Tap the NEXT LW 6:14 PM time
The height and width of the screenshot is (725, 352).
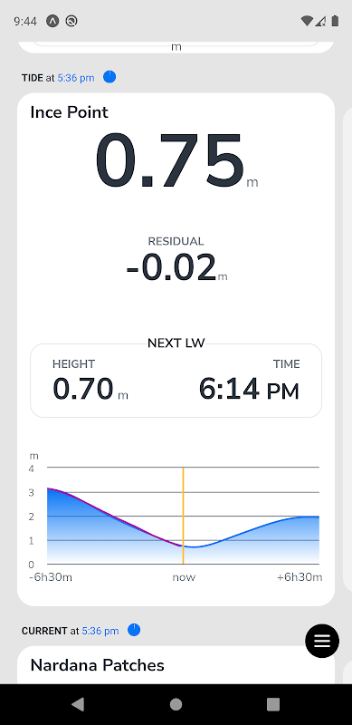[x=249, y=390]
